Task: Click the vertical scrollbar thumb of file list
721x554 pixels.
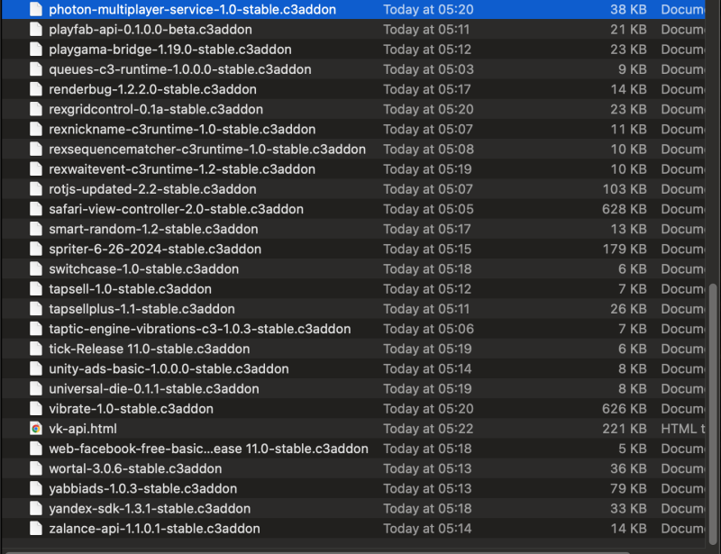Action: (x=713, y=413)
